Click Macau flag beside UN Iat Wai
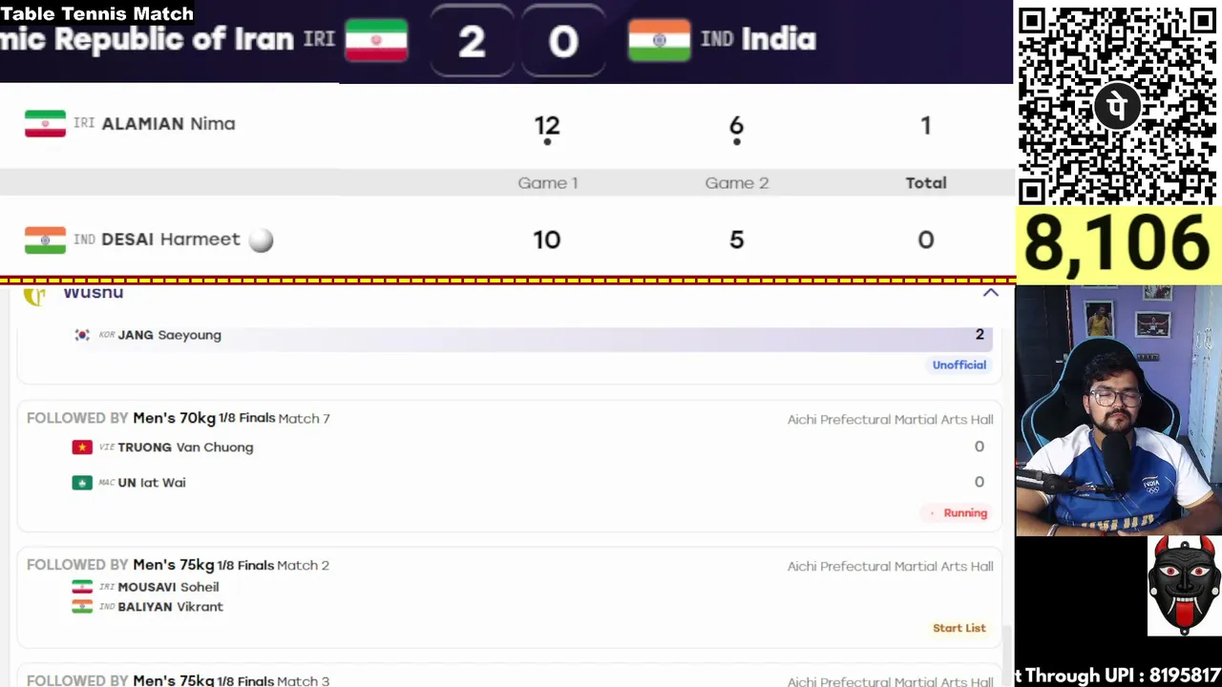 (82, 483)
